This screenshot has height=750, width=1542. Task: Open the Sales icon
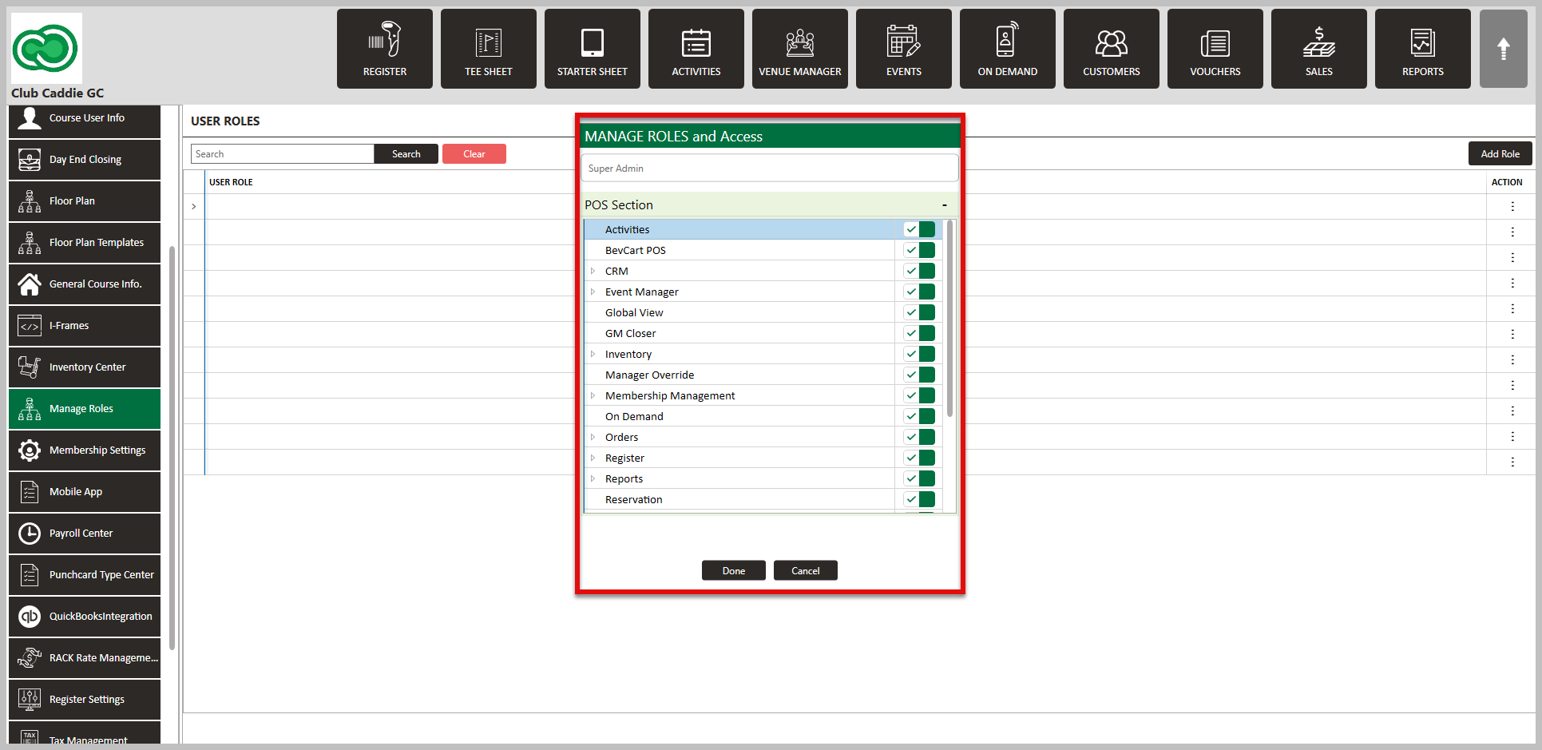coord(1319,49)
